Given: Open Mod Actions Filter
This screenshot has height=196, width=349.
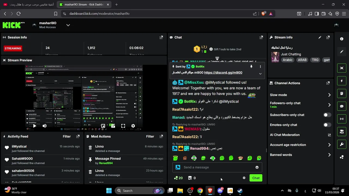Looking at the screenshot, I should point(150,136).
